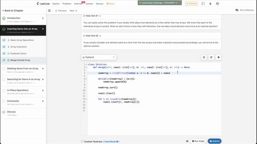Viewport: 257px width, 144px height.
Task: Open the notifications bell icon
Action: (x=210, y=4)
